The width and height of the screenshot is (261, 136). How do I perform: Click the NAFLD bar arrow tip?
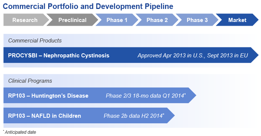click(171, 116)
